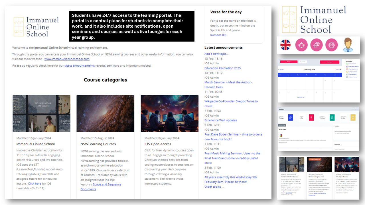This screenshot has width=365, height=205.
Task: Toggle Hide other events in the Events key
Action: coord(351,77)
